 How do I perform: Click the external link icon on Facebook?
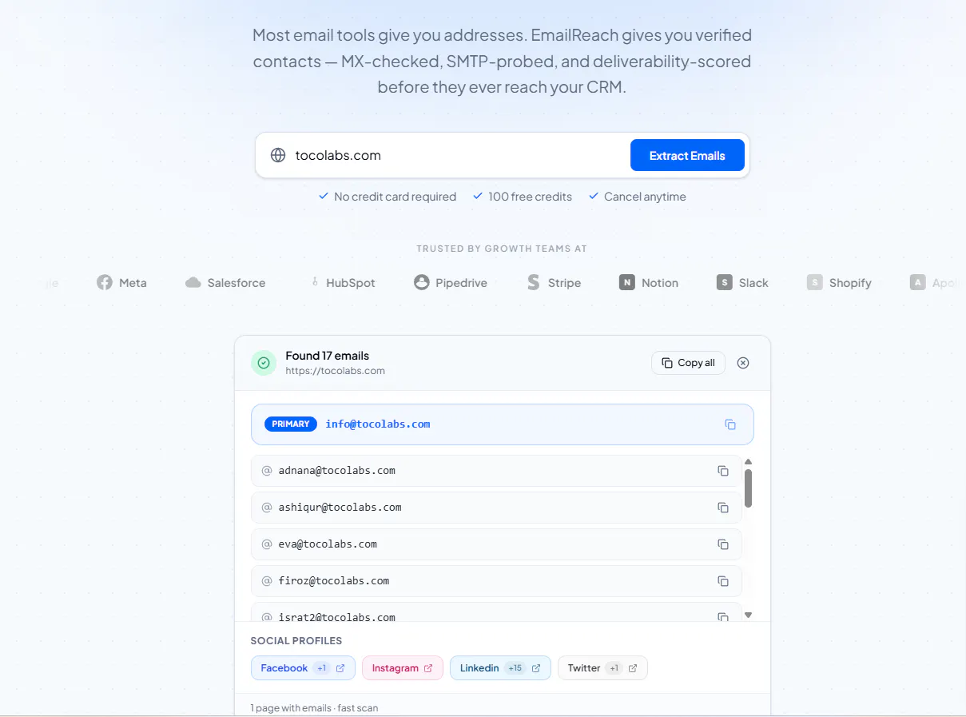pyautogui.click(x=340, y=668)
